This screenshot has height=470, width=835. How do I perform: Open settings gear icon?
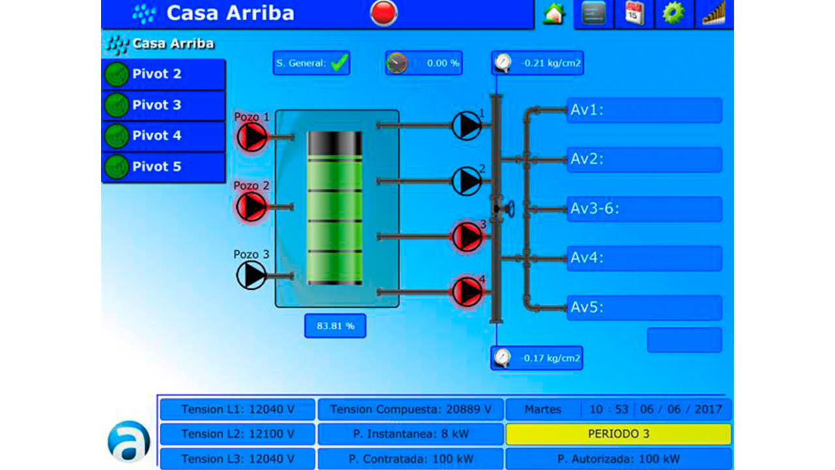click(x=673, y=14)
